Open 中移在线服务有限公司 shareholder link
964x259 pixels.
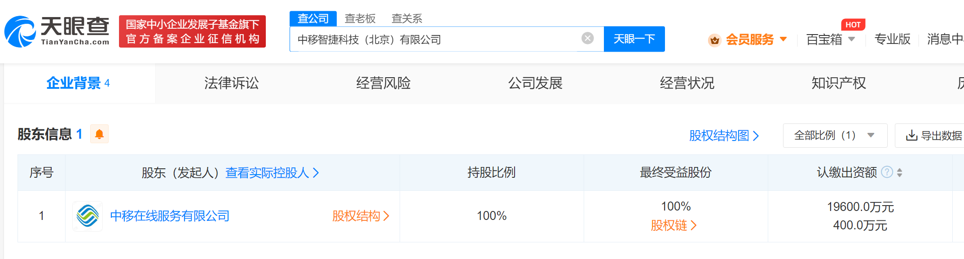click(170, 216)
